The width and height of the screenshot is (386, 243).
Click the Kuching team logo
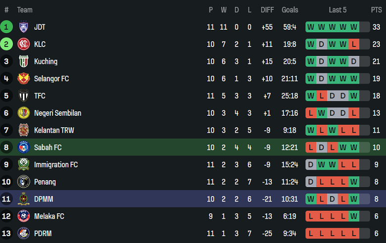(x=24, y=61)
